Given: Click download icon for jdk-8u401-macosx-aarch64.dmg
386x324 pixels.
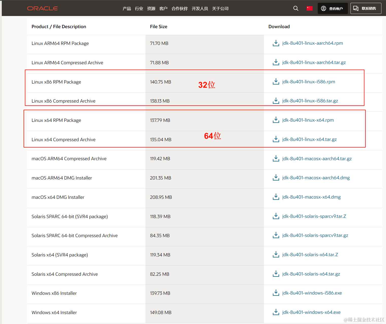Looking at the screenshot, I should [x=276, y=178].
